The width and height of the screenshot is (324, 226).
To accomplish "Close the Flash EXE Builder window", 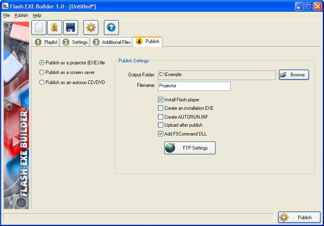I will click(x=318, y=6).
